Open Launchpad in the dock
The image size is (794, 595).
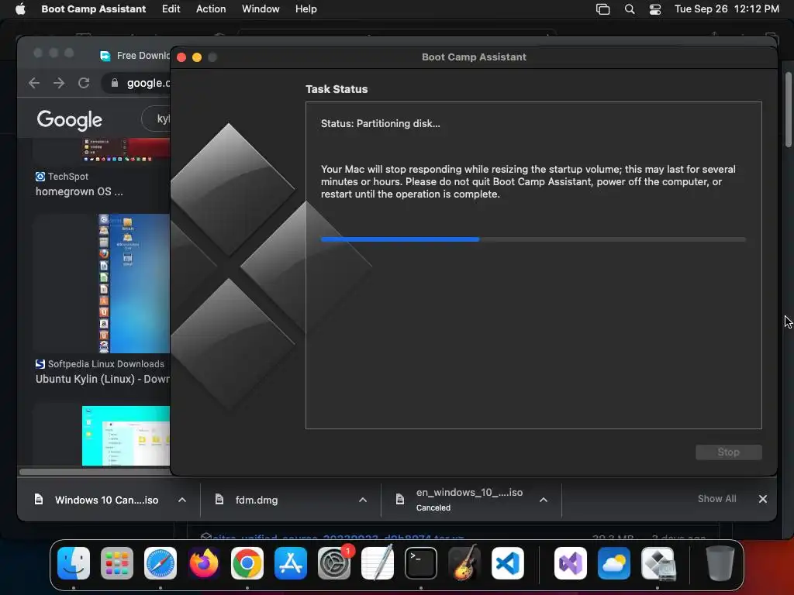tap(117, 563)
